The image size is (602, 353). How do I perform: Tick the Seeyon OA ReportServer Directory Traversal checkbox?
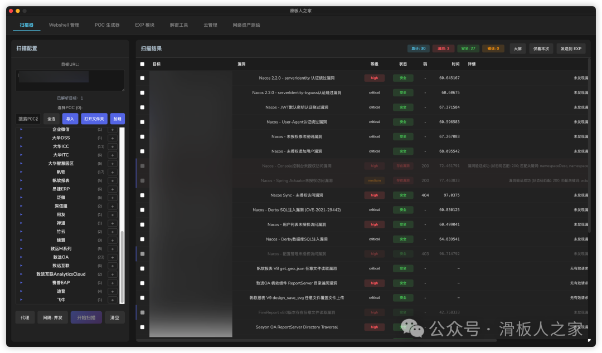(x=143, y=327)
